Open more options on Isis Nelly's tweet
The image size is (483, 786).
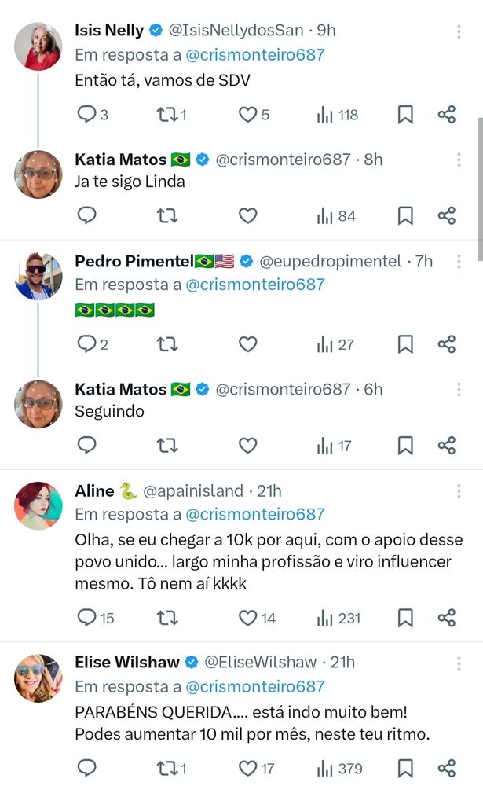(458, 31)
